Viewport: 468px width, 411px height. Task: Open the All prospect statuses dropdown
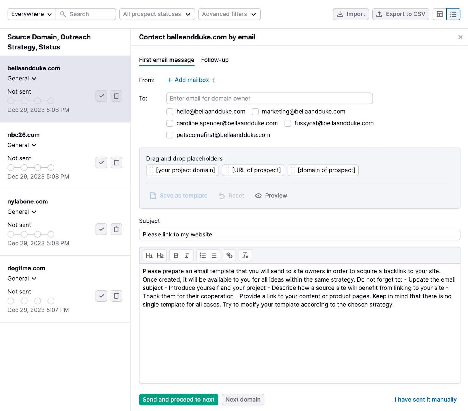[157, 14]
